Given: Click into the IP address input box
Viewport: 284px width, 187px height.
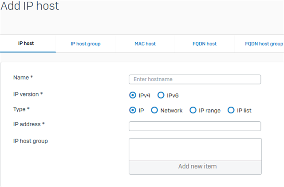Looking at the screenshot, I should pos(195,126).
